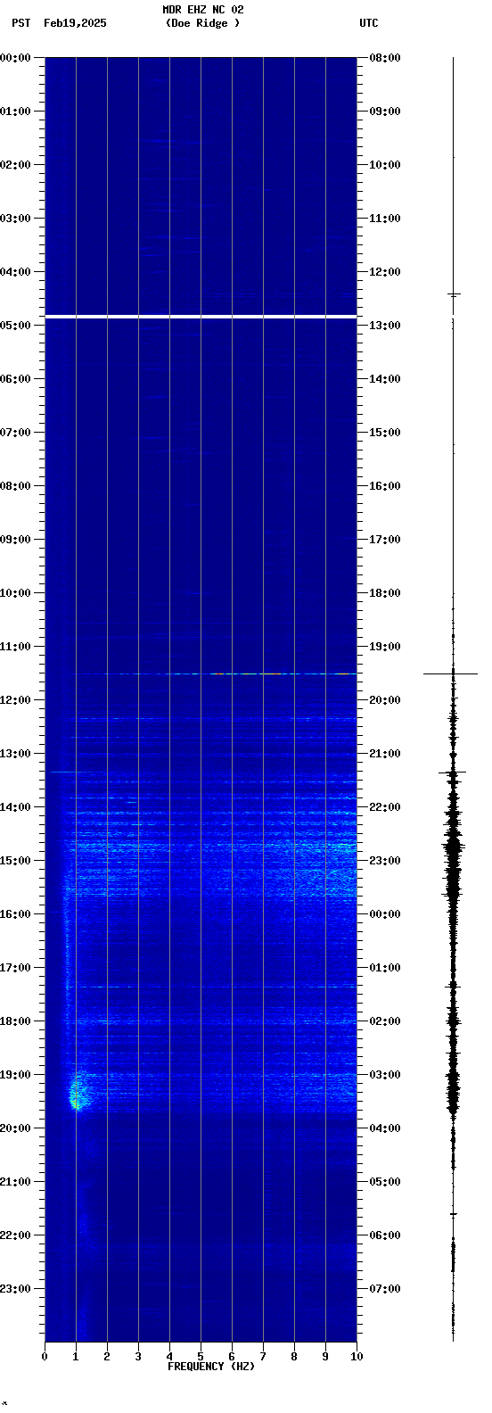This screenshot has width=492, height=1413.
Task: Click the PST time label '19:00'
Action: (16, 1075)
